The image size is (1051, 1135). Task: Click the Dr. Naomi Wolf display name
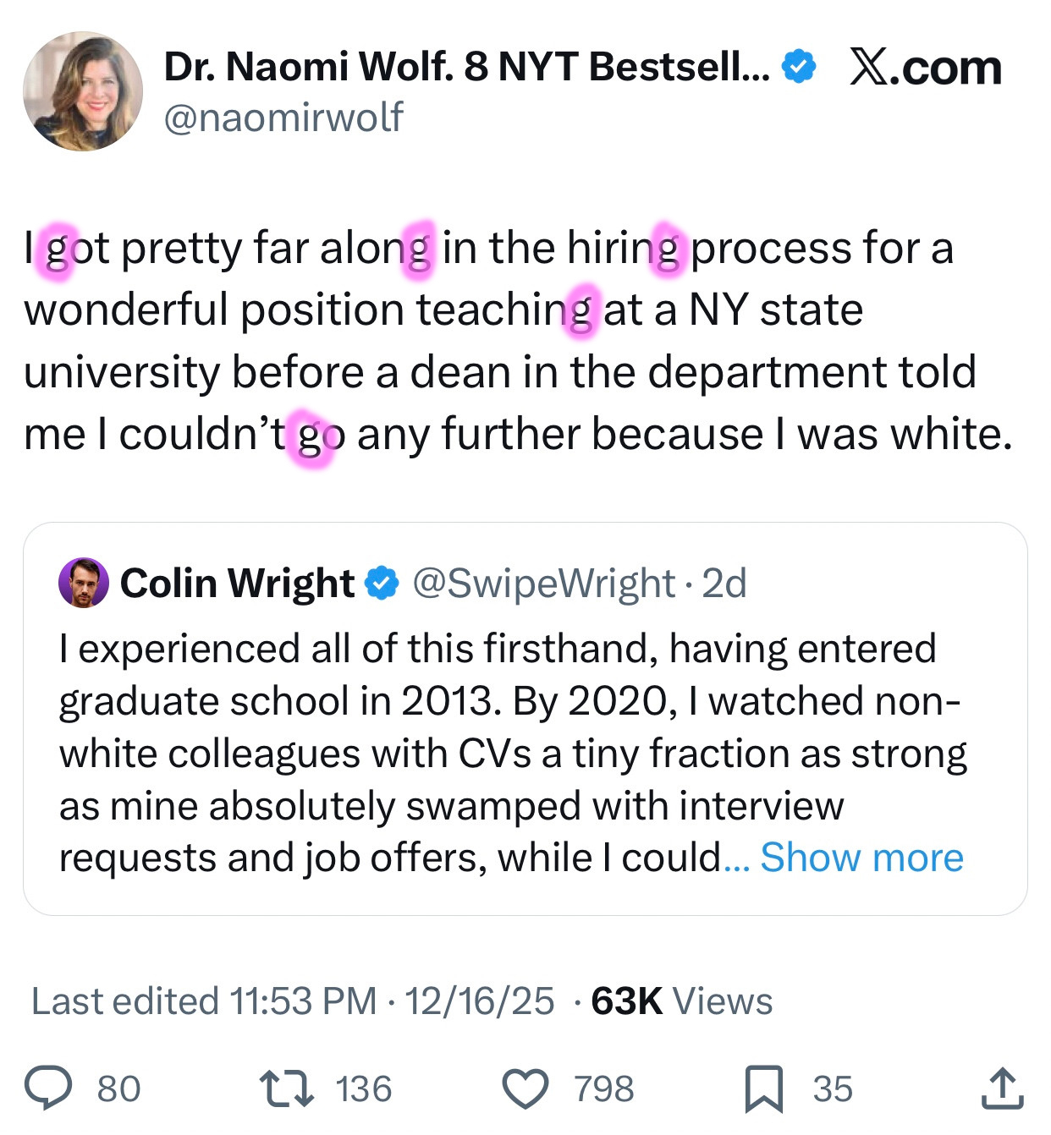(466, 67)
